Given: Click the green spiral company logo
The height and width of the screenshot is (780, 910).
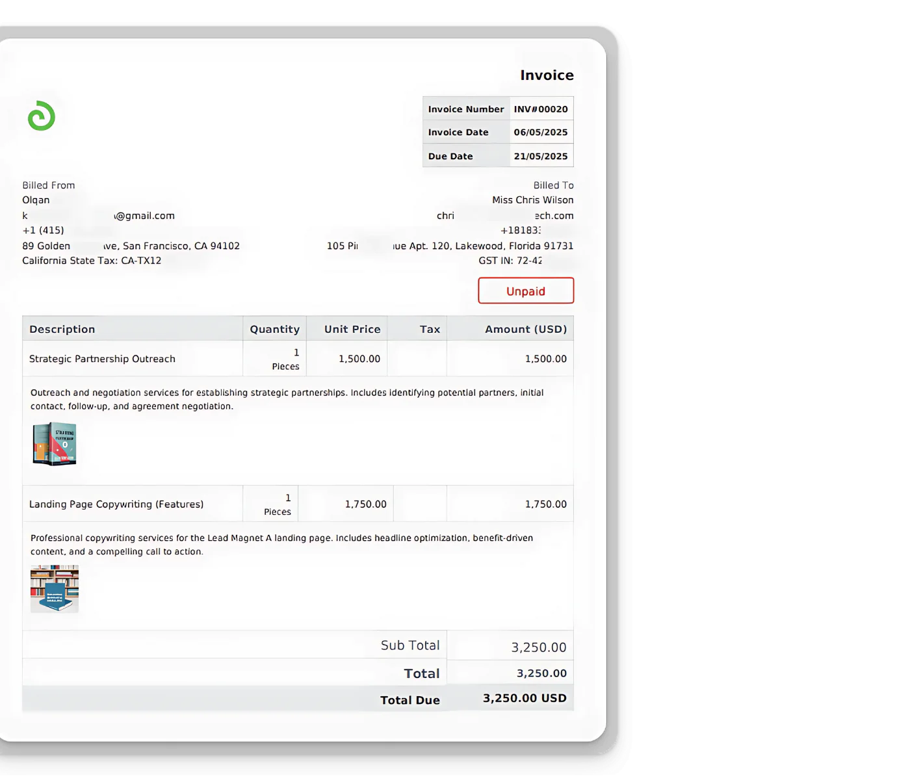Looking at the screenshot, I should [42, 116].
